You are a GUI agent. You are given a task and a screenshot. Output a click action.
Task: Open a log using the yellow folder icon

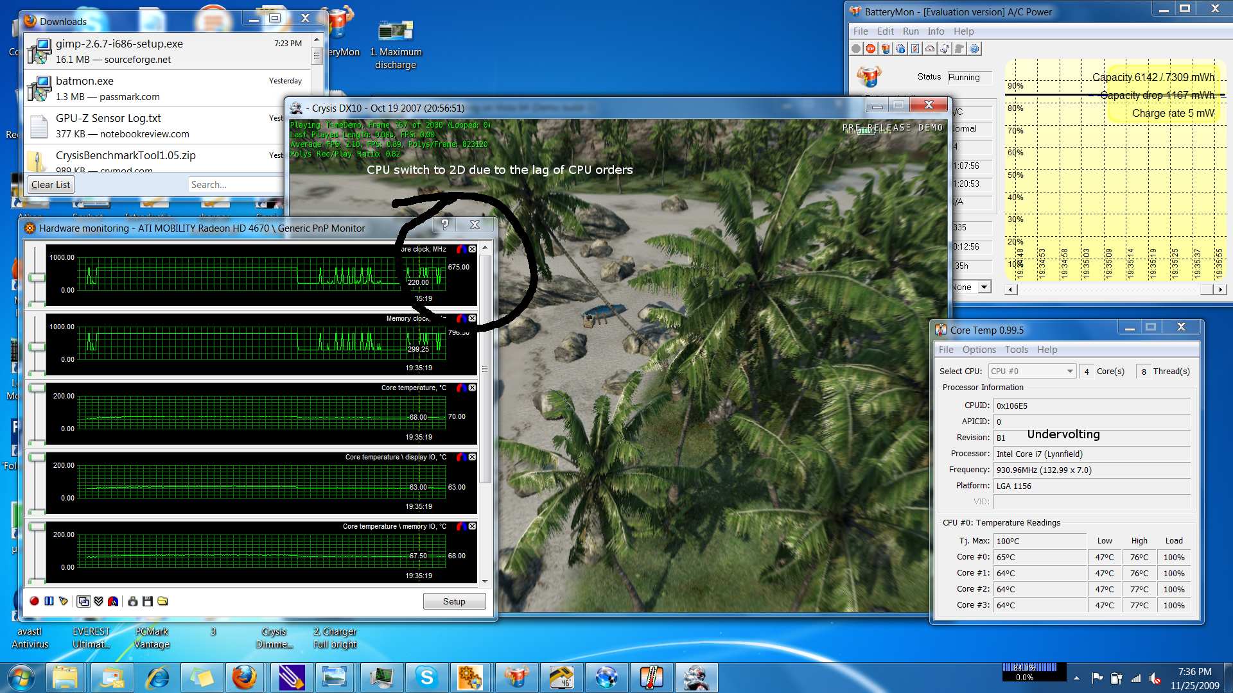(162, 601)
